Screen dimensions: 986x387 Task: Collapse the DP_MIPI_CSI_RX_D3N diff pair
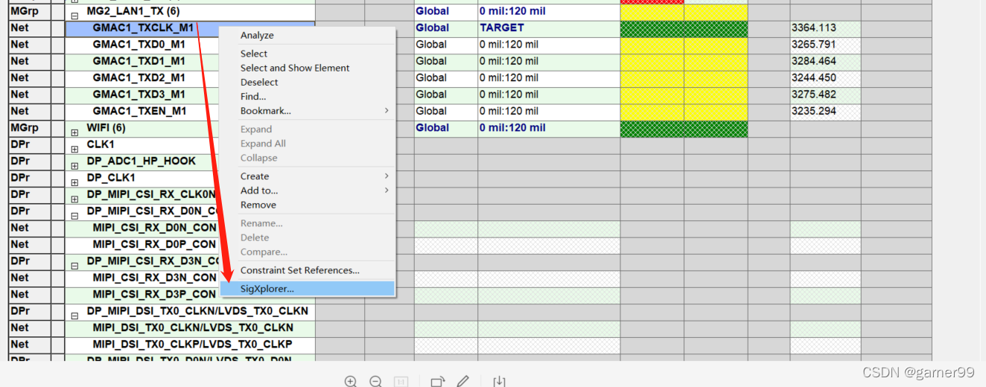(x=74, y=262)
